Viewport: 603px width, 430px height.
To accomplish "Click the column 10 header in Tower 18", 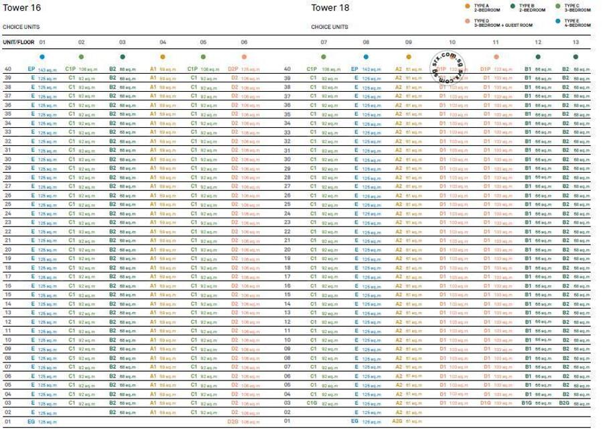I will (452, 42).
